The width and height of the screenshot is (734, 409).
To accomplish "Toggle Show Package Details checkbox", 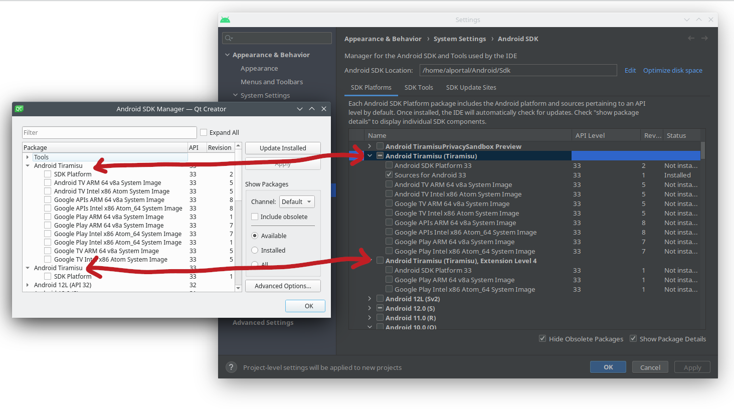I will (633, 338).
